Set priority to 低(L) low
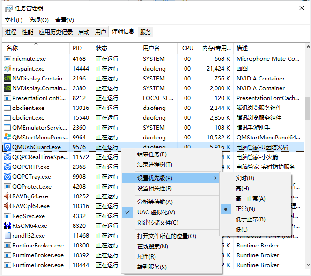 pos(255,230)
